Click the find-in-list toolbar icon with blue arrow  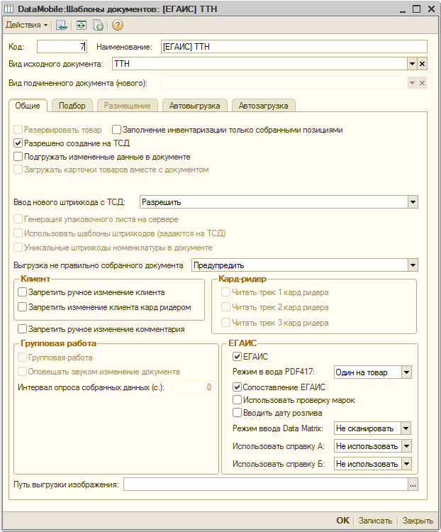62,25
